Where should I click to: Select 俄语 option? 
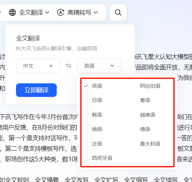pyautogui.click(x=97, y=129)
